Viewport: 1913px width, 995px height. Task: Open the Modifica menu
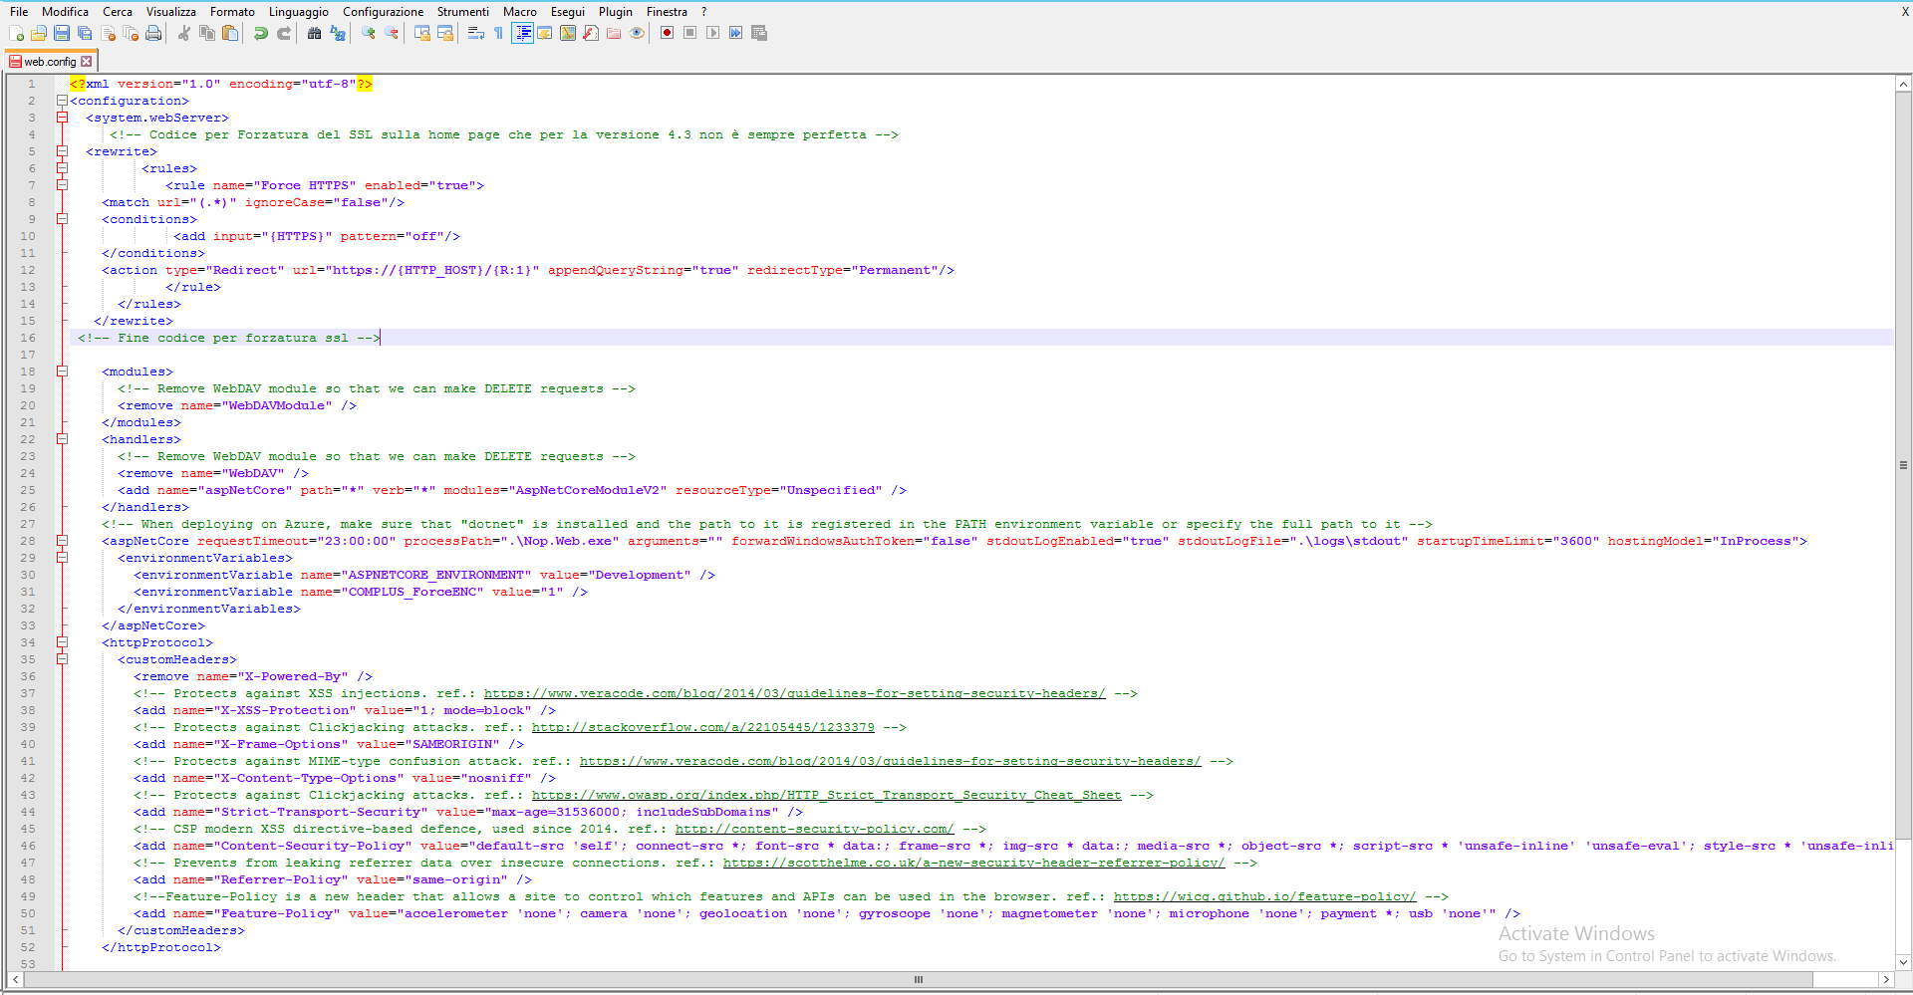[x=65, y=12]
